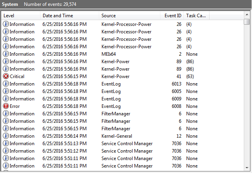The width and height of the screenshot is (252, 173).
Task: Click the 6/25/2016 5:51:13 PM timestamp
Action: [x=64, y=144]
